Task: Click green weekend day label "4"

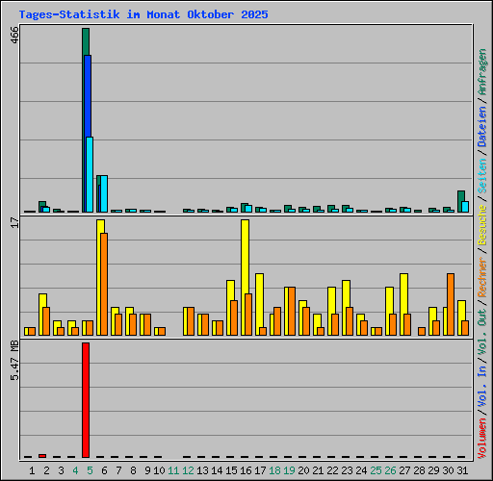Action: click(75, 470)
